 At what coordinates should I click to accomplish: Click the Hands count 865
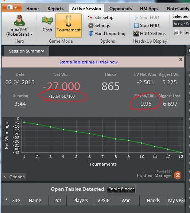tap(110, 86)
